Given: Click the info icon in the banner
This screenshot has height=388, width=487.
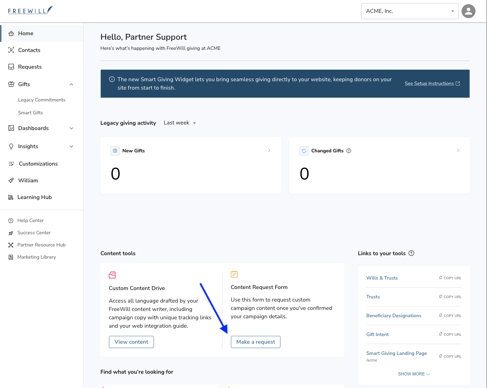Looking at the screenshot, I should pos(112,79).
